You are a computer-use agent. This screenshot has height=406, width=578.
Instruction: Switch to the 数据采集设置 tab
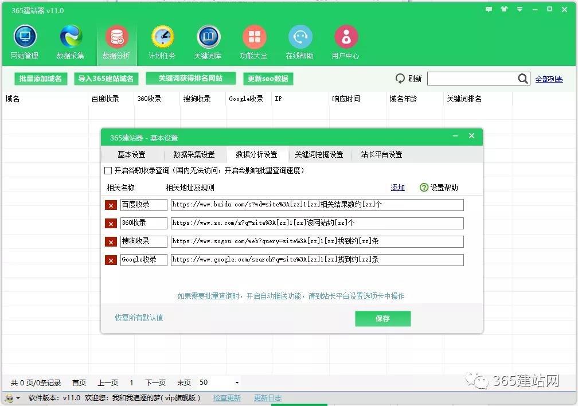point(194,154)
